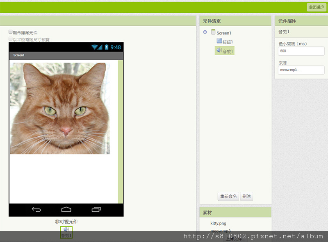Image resolution: width=328 pixels, height=242 pixels.
Task: Click the cat image button in preview
Action: click(x=60, y=108)
